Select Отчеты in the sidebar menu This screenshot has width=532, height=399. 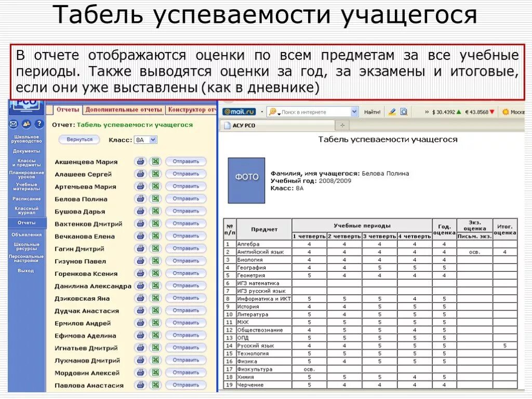tap(26, 223)
